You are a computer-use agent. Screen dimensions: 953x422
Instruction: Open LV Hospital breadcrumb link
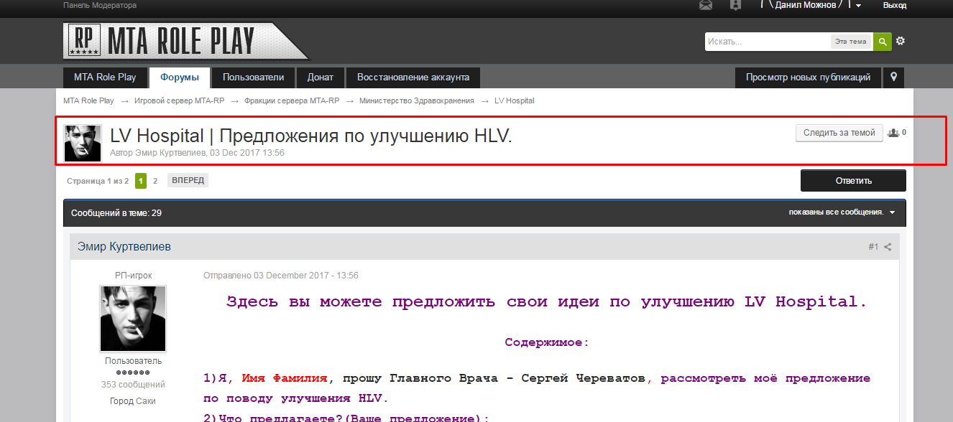[515, 100]
